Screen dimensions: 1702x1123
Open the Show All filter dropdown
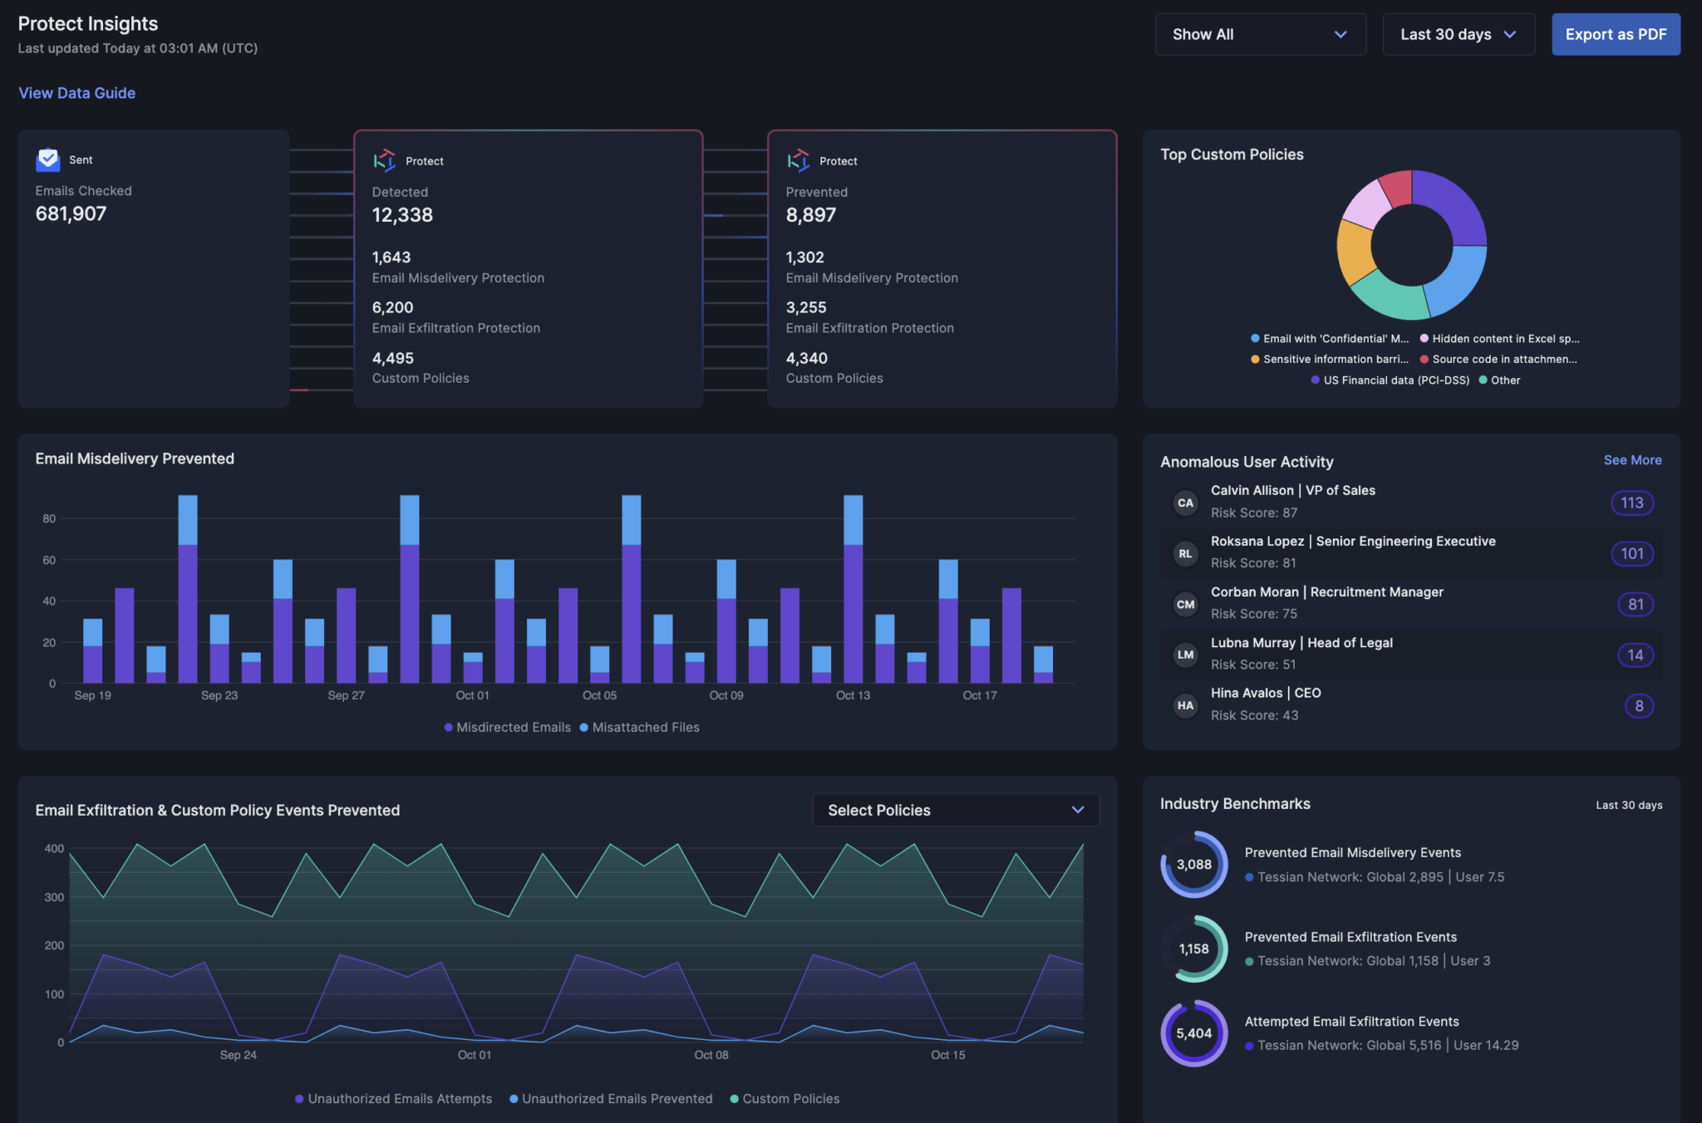[x=1260, y=34]
